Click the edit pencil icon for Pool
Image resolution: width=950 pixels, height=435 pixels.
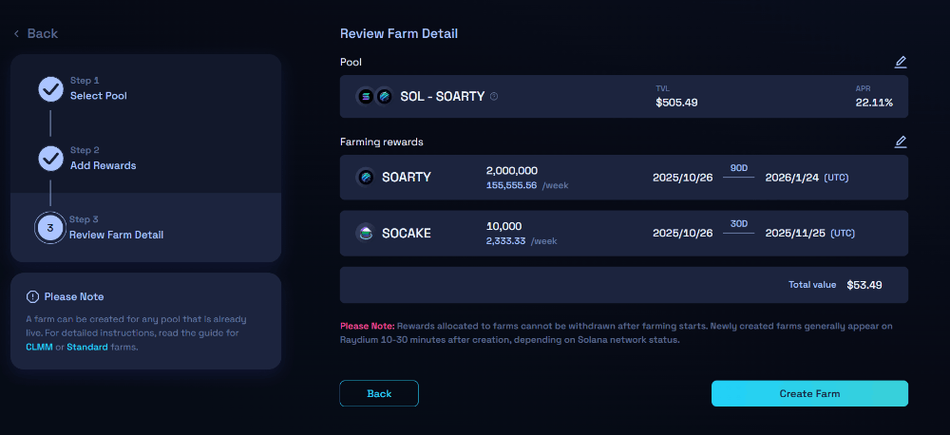click(x=901, y=63)
